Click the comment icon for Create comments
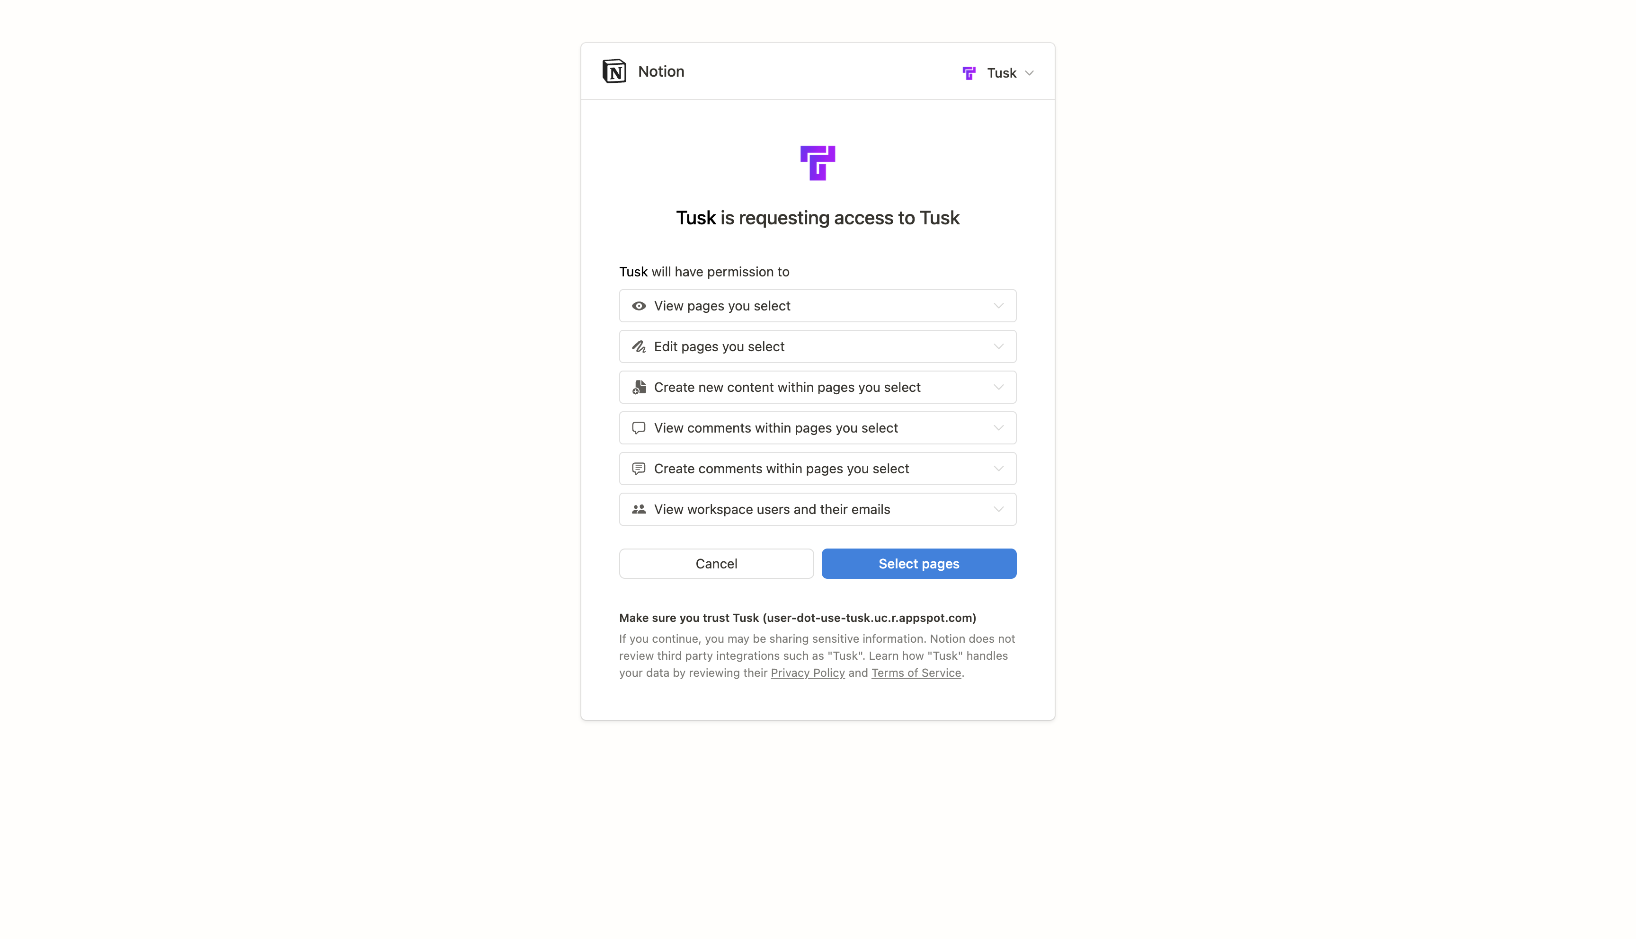 point(639,468)
